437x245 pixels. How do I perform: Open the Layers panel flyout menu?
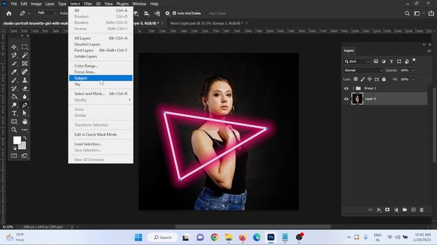tap(429, 51)
